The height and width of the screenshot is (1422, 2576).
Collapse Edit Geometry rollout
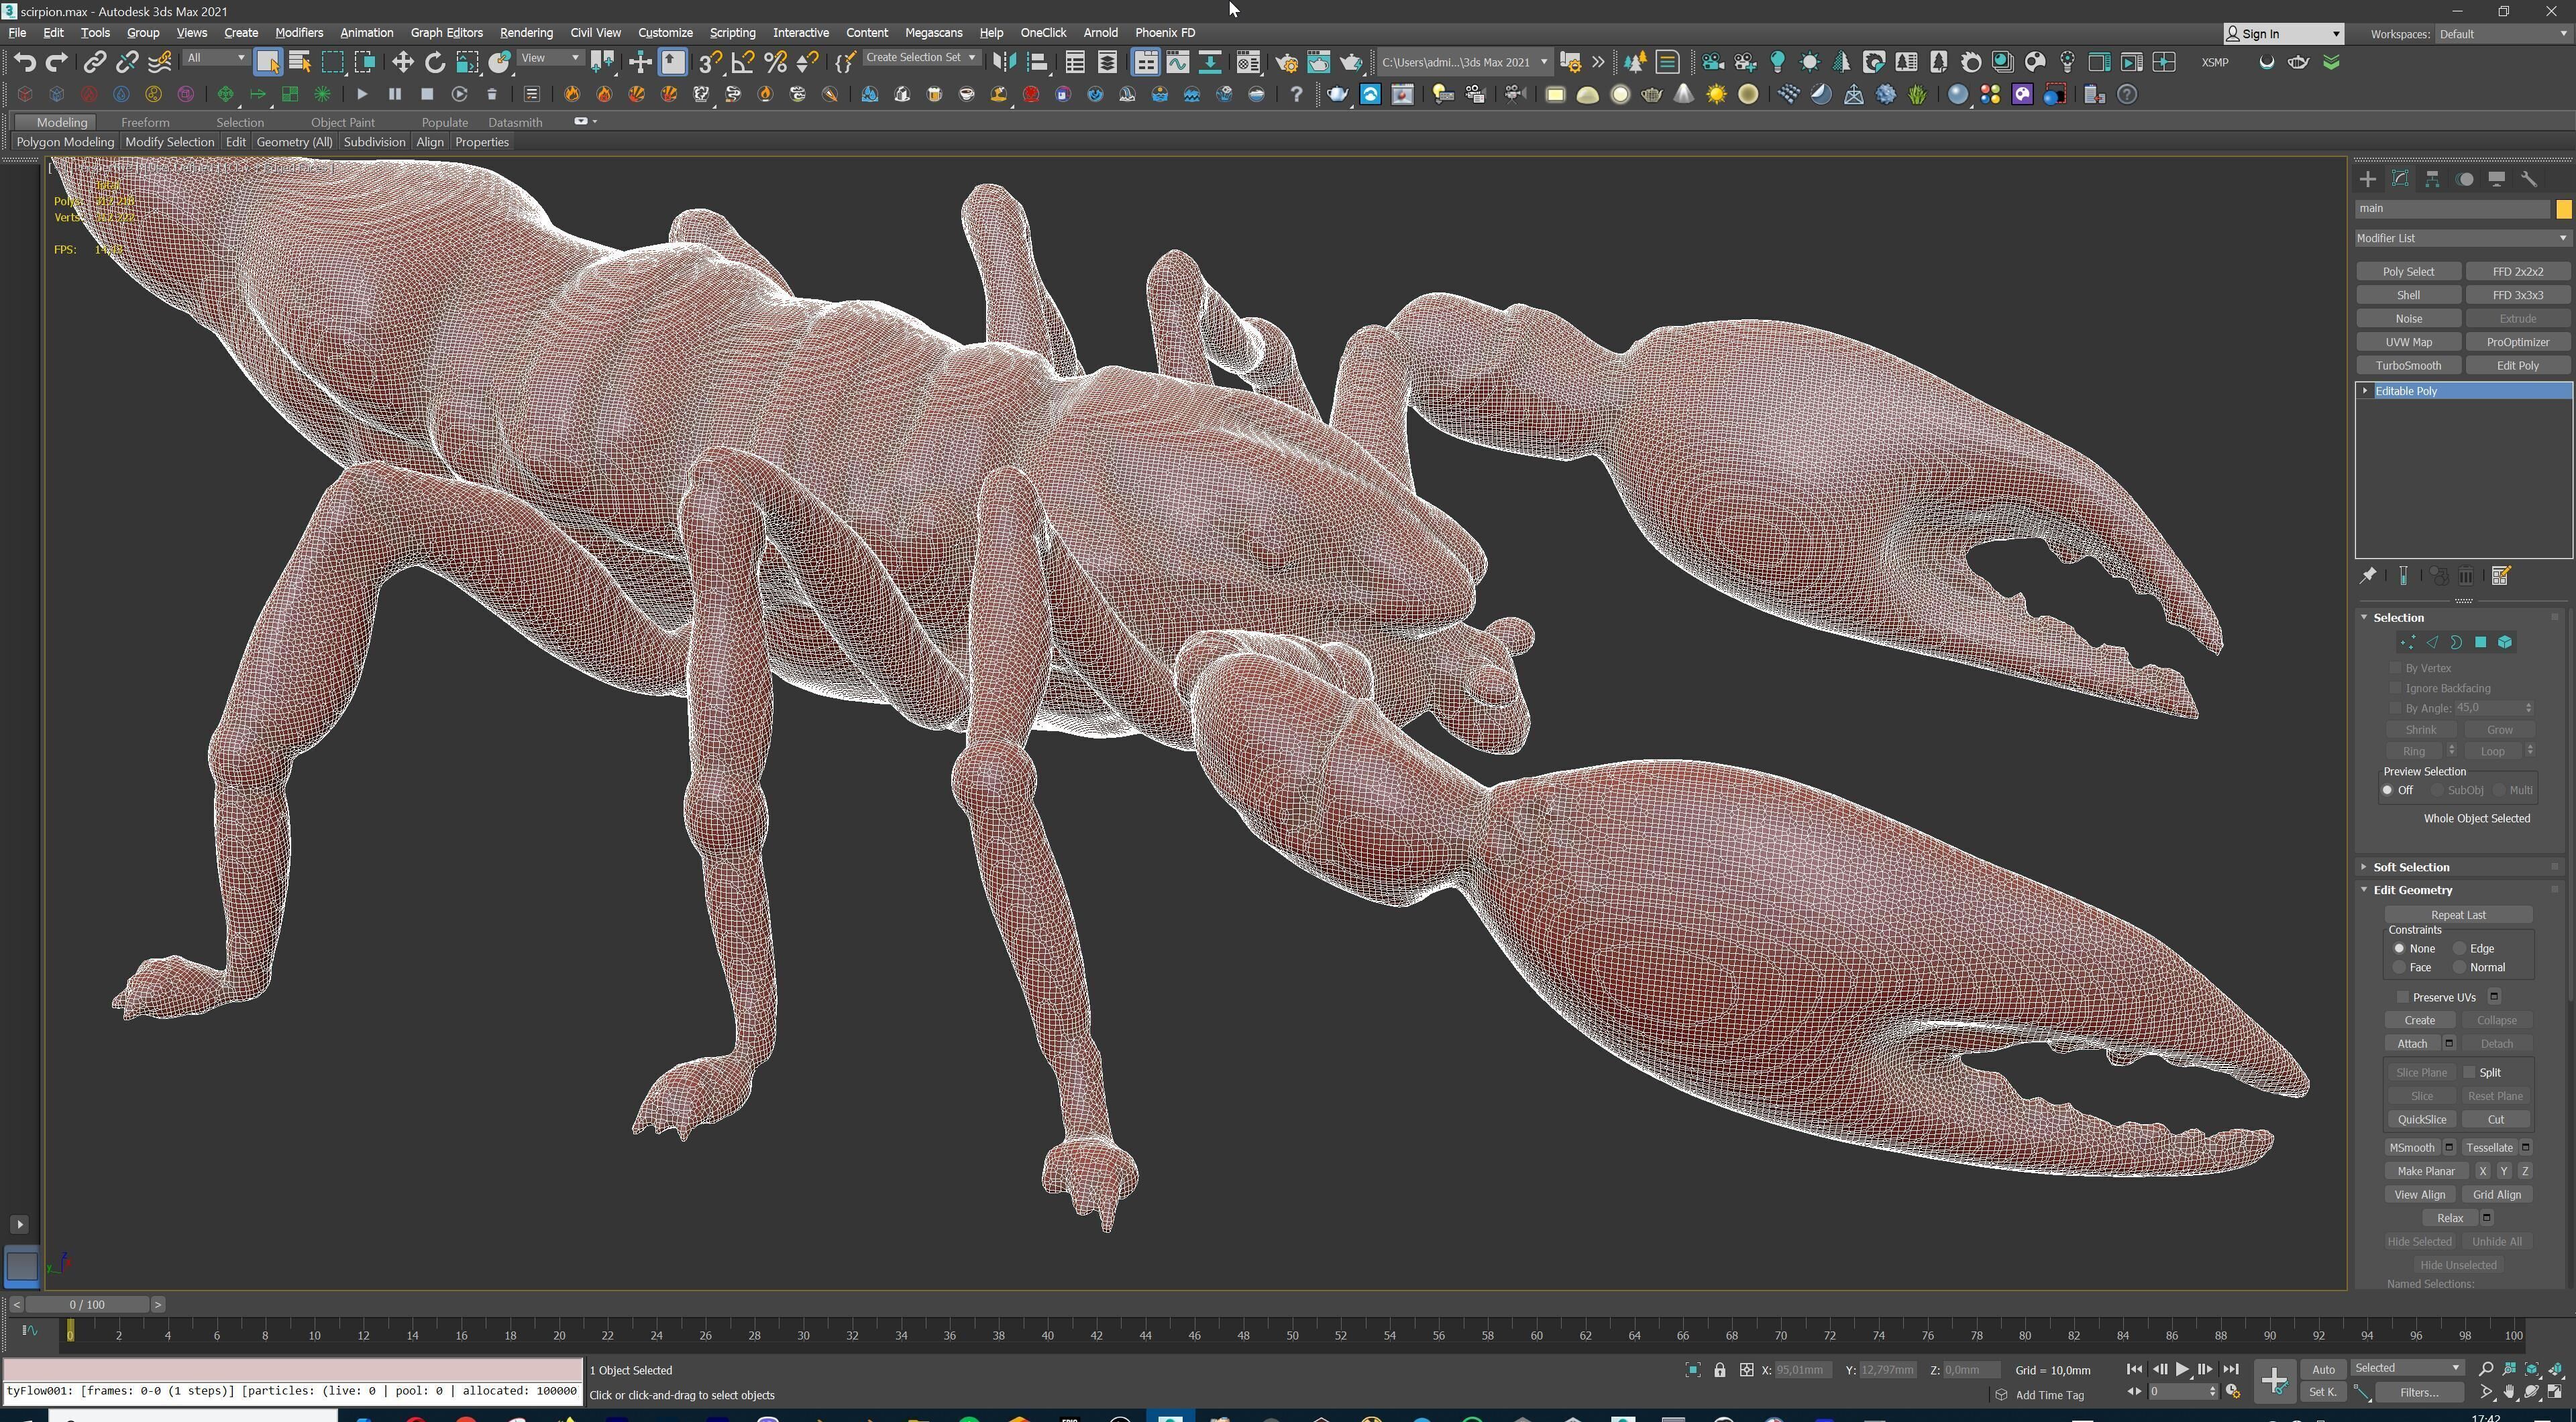2412,890
